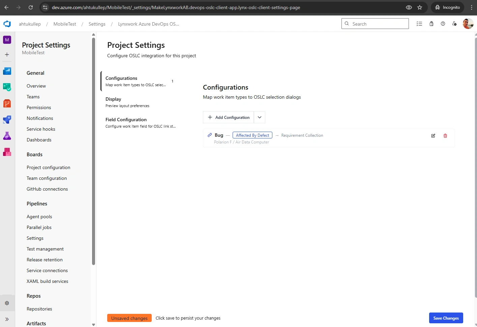Open Repos hub icon in sidebar

(7, 103)
